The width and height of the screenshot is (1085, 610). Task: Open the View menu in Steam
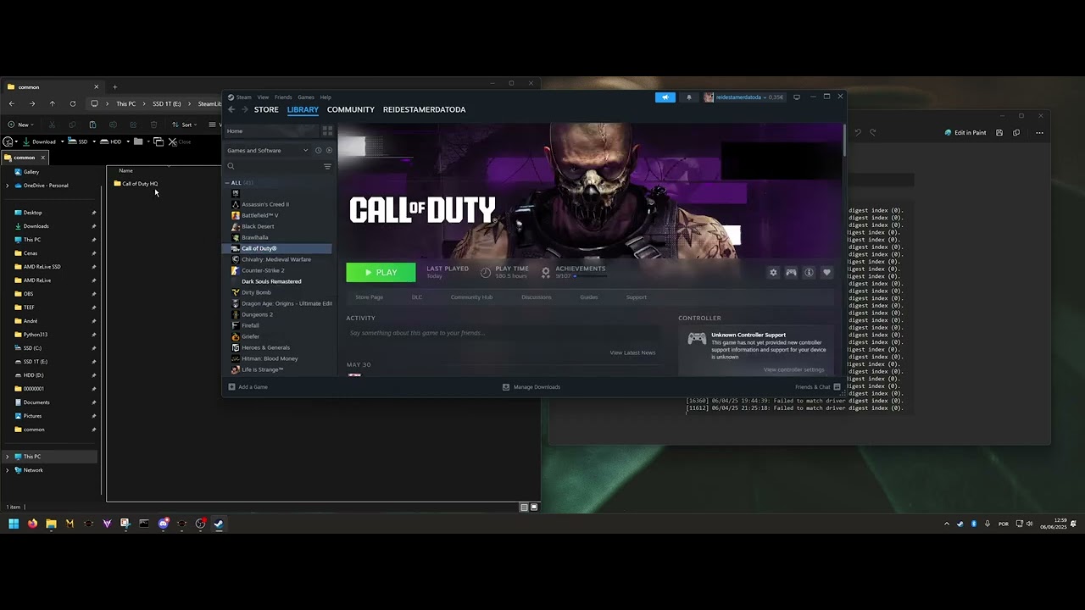tap(263, 97)
